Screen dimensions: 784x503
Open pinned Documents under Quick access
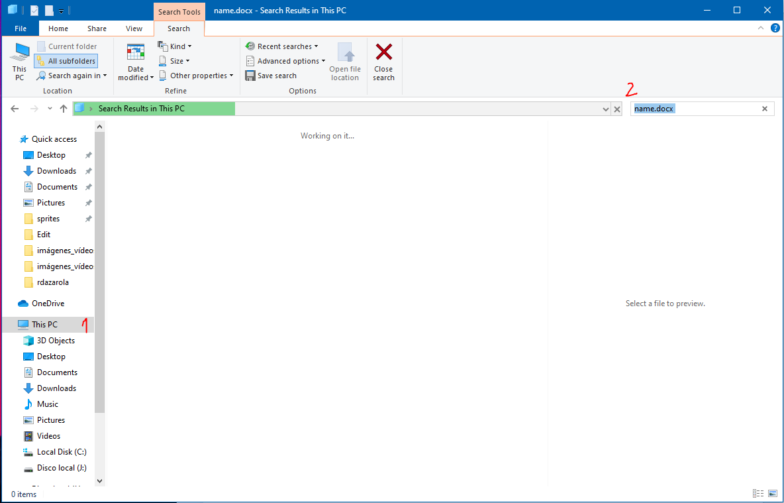click(57, 187)
